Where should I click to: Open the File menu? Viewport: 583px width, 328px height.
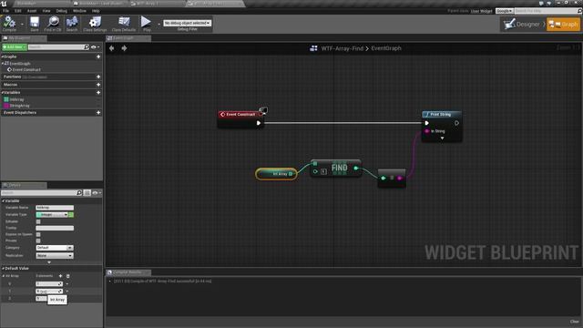[x=6, y=11]
